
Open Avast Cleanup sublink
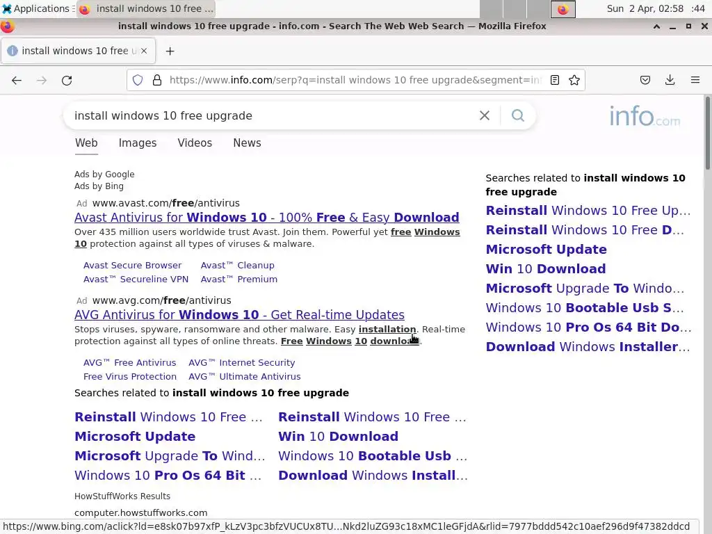(x=238, y=265)
